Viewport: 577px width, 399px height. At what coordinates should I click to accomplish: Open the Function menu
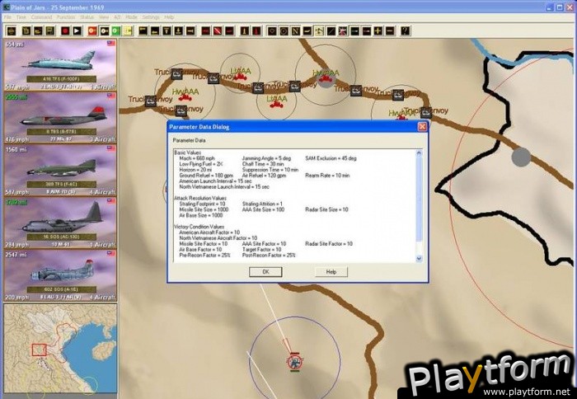pyautogui.click(x=66, y=17)
